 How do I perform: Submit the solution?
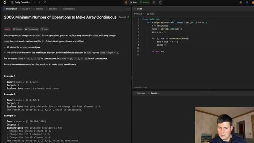[x=144, y=2]
